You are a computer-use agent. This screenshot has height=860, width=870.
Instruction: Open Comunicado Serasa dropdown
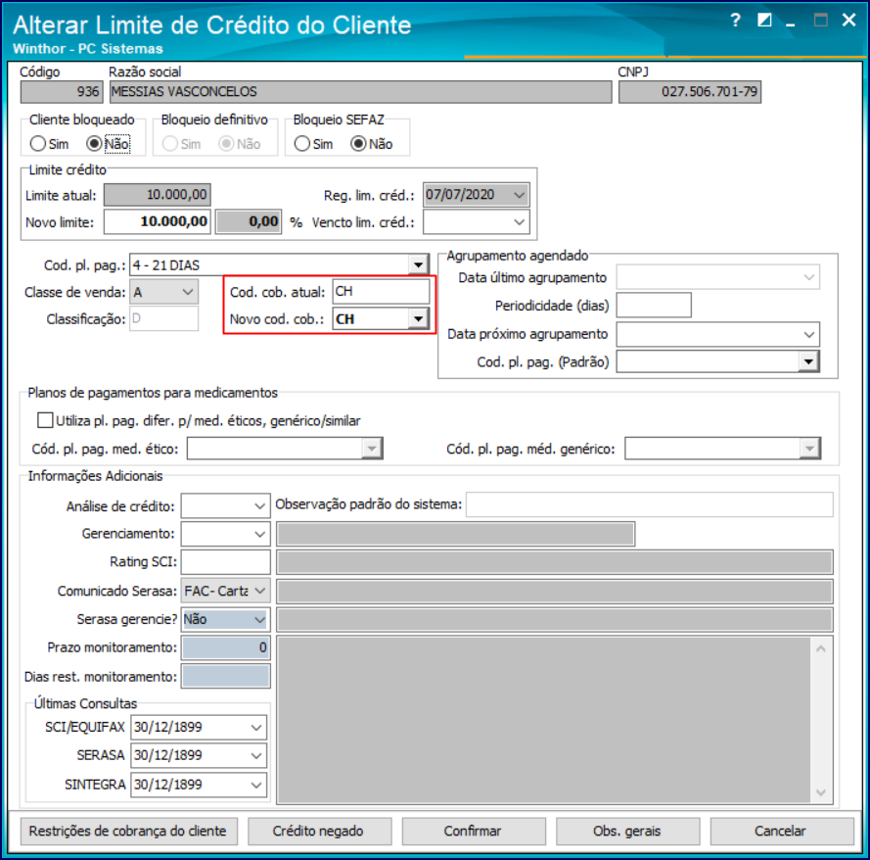259,591
